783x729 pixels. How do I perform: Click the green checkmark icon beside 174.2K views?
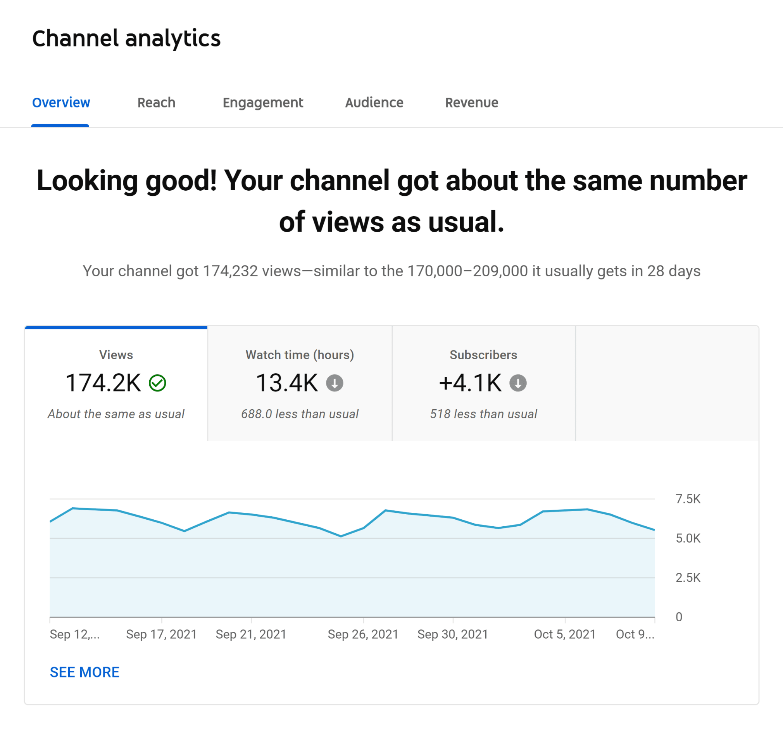click(157, 382)
